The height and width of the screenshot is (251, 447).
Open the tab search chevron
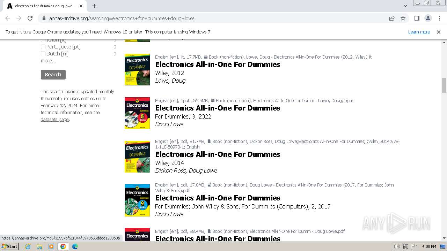point(405,6)
